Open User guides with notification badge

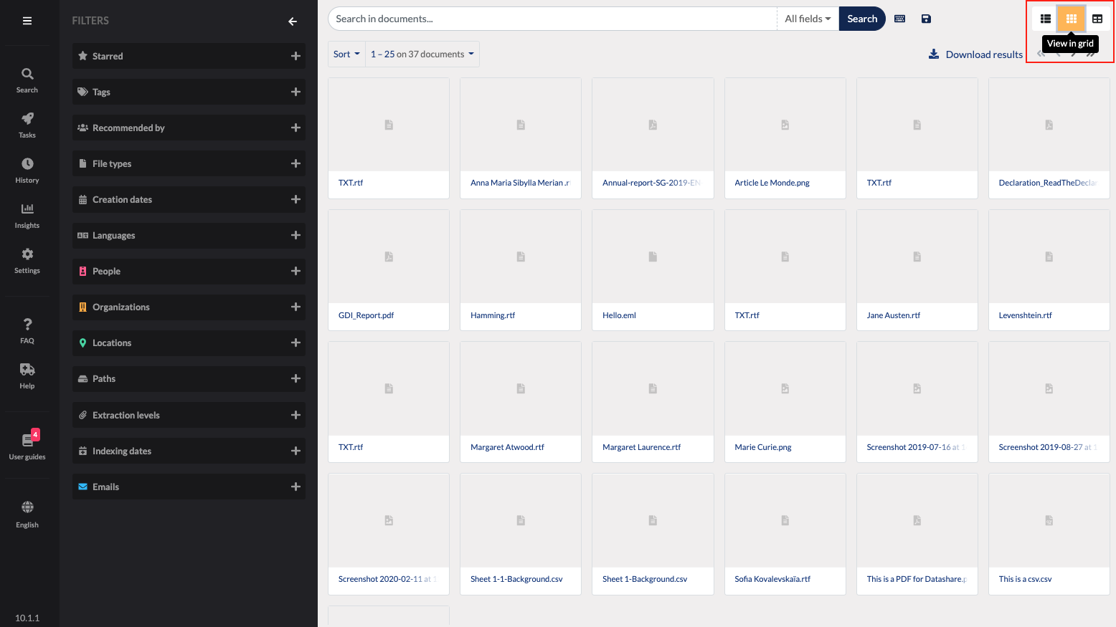click(x=27, y=445)
